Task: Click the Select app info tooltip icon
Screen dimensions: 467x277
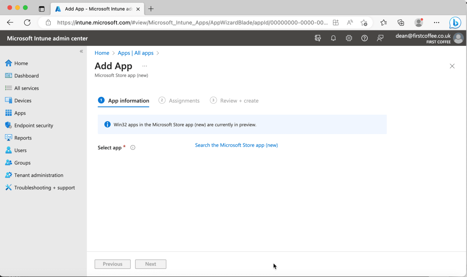Action: [x=133, y=147]
